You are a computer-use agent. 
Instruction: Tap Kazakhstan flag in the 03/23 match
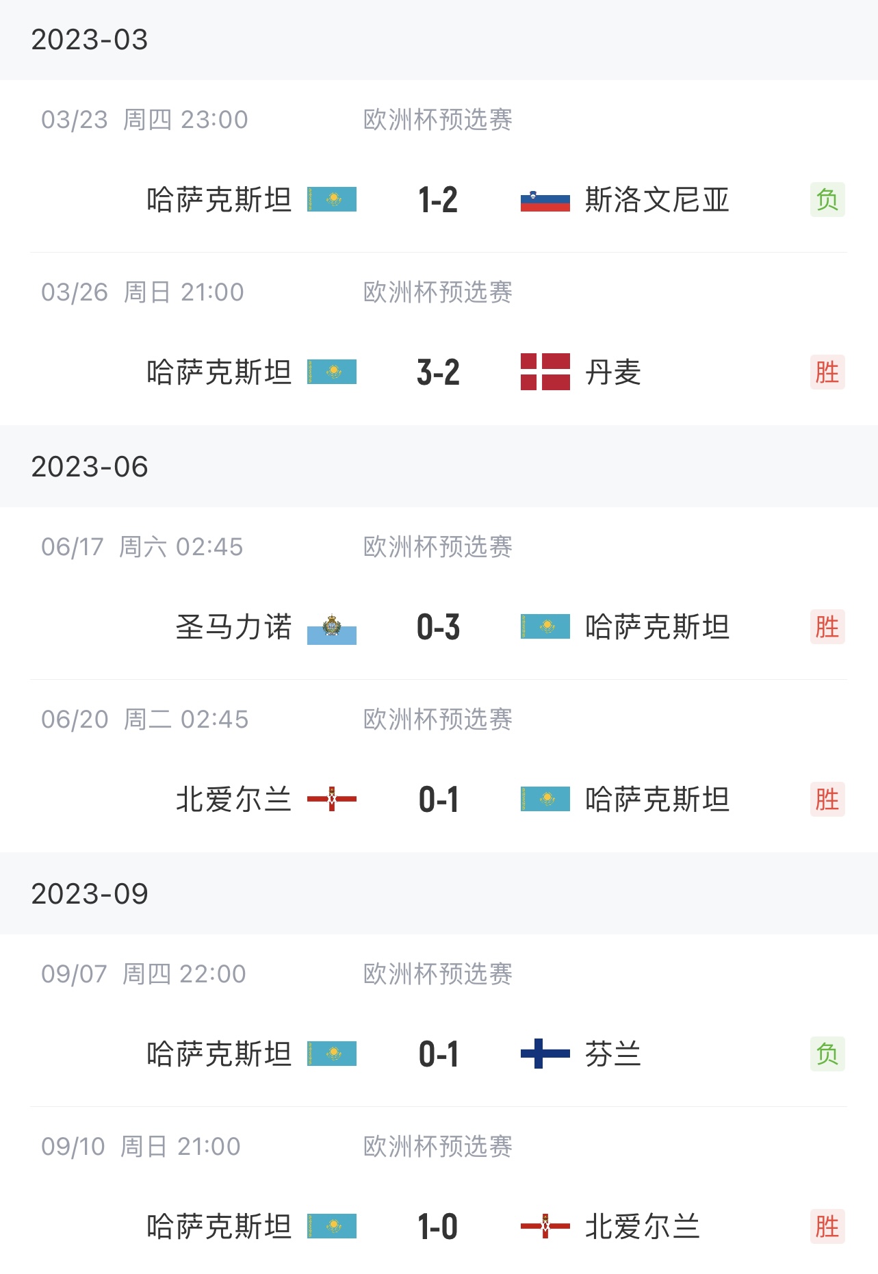(x=332, y=199)
